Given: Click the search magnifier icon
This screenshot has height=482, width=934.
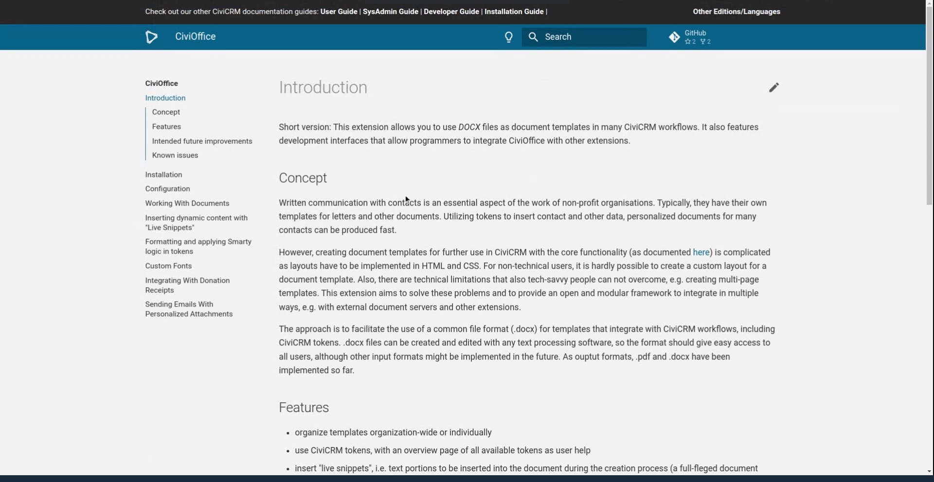Looking at the screenshot, I should [533, 37].
